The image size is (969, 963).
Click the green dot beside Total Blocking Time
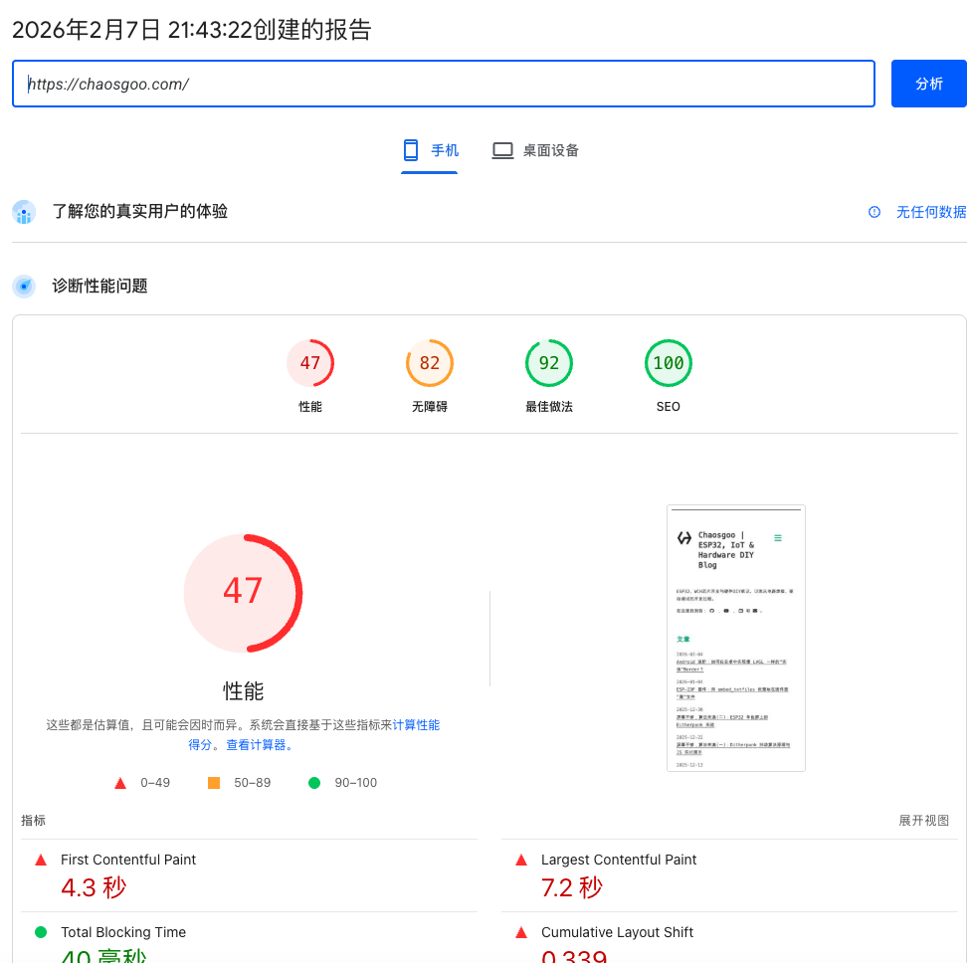(x=40, y=931)
